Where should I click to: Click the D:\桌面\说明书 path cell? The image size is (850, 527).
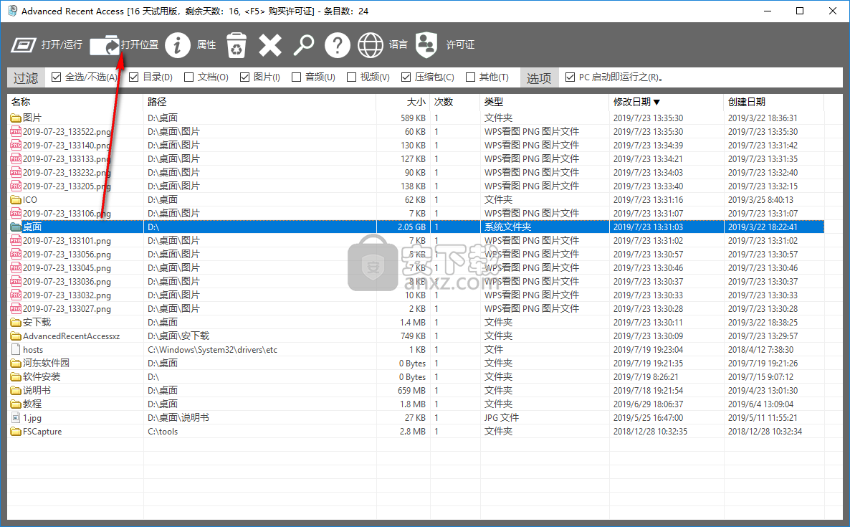point(178,417)
